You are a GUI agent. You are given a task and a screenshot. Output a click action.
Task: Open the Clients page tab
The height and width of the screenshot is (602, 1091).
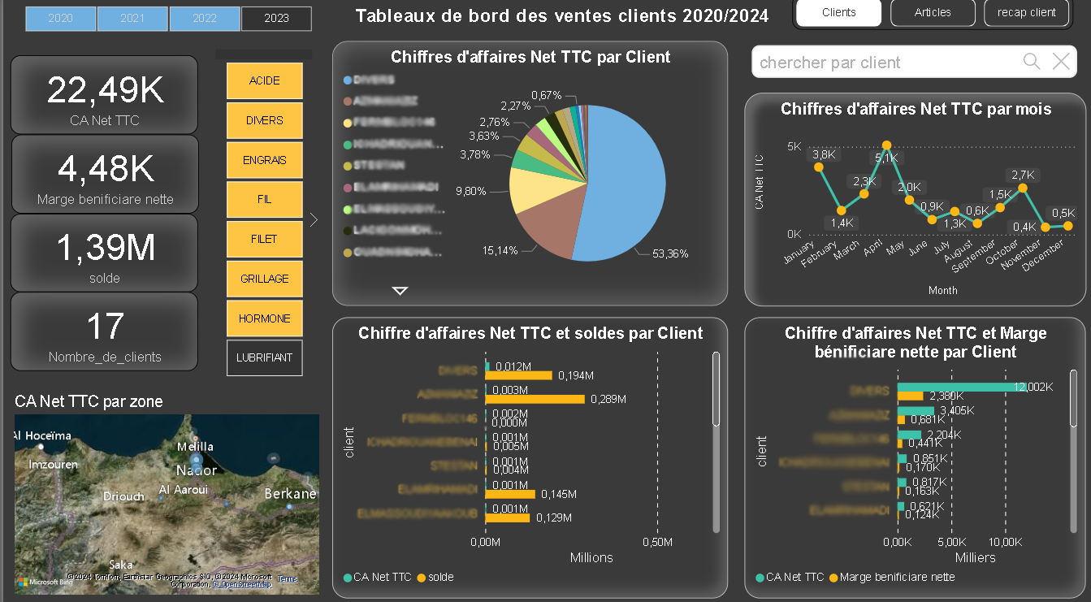pos(838,13)
